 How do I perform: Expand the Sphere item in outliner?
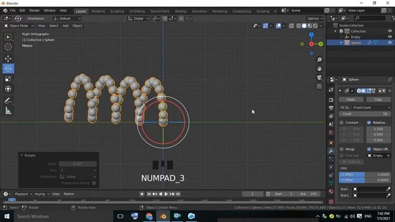pos(341,43)
